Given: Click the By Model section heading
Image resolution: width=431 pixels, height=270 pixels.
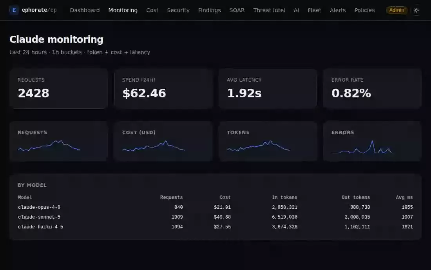Looking at the screenshot, I should coord(32,185).
